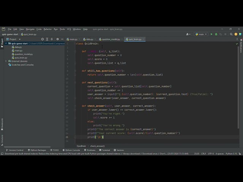Click the UTF-8 encoding widget

point(211,154)
